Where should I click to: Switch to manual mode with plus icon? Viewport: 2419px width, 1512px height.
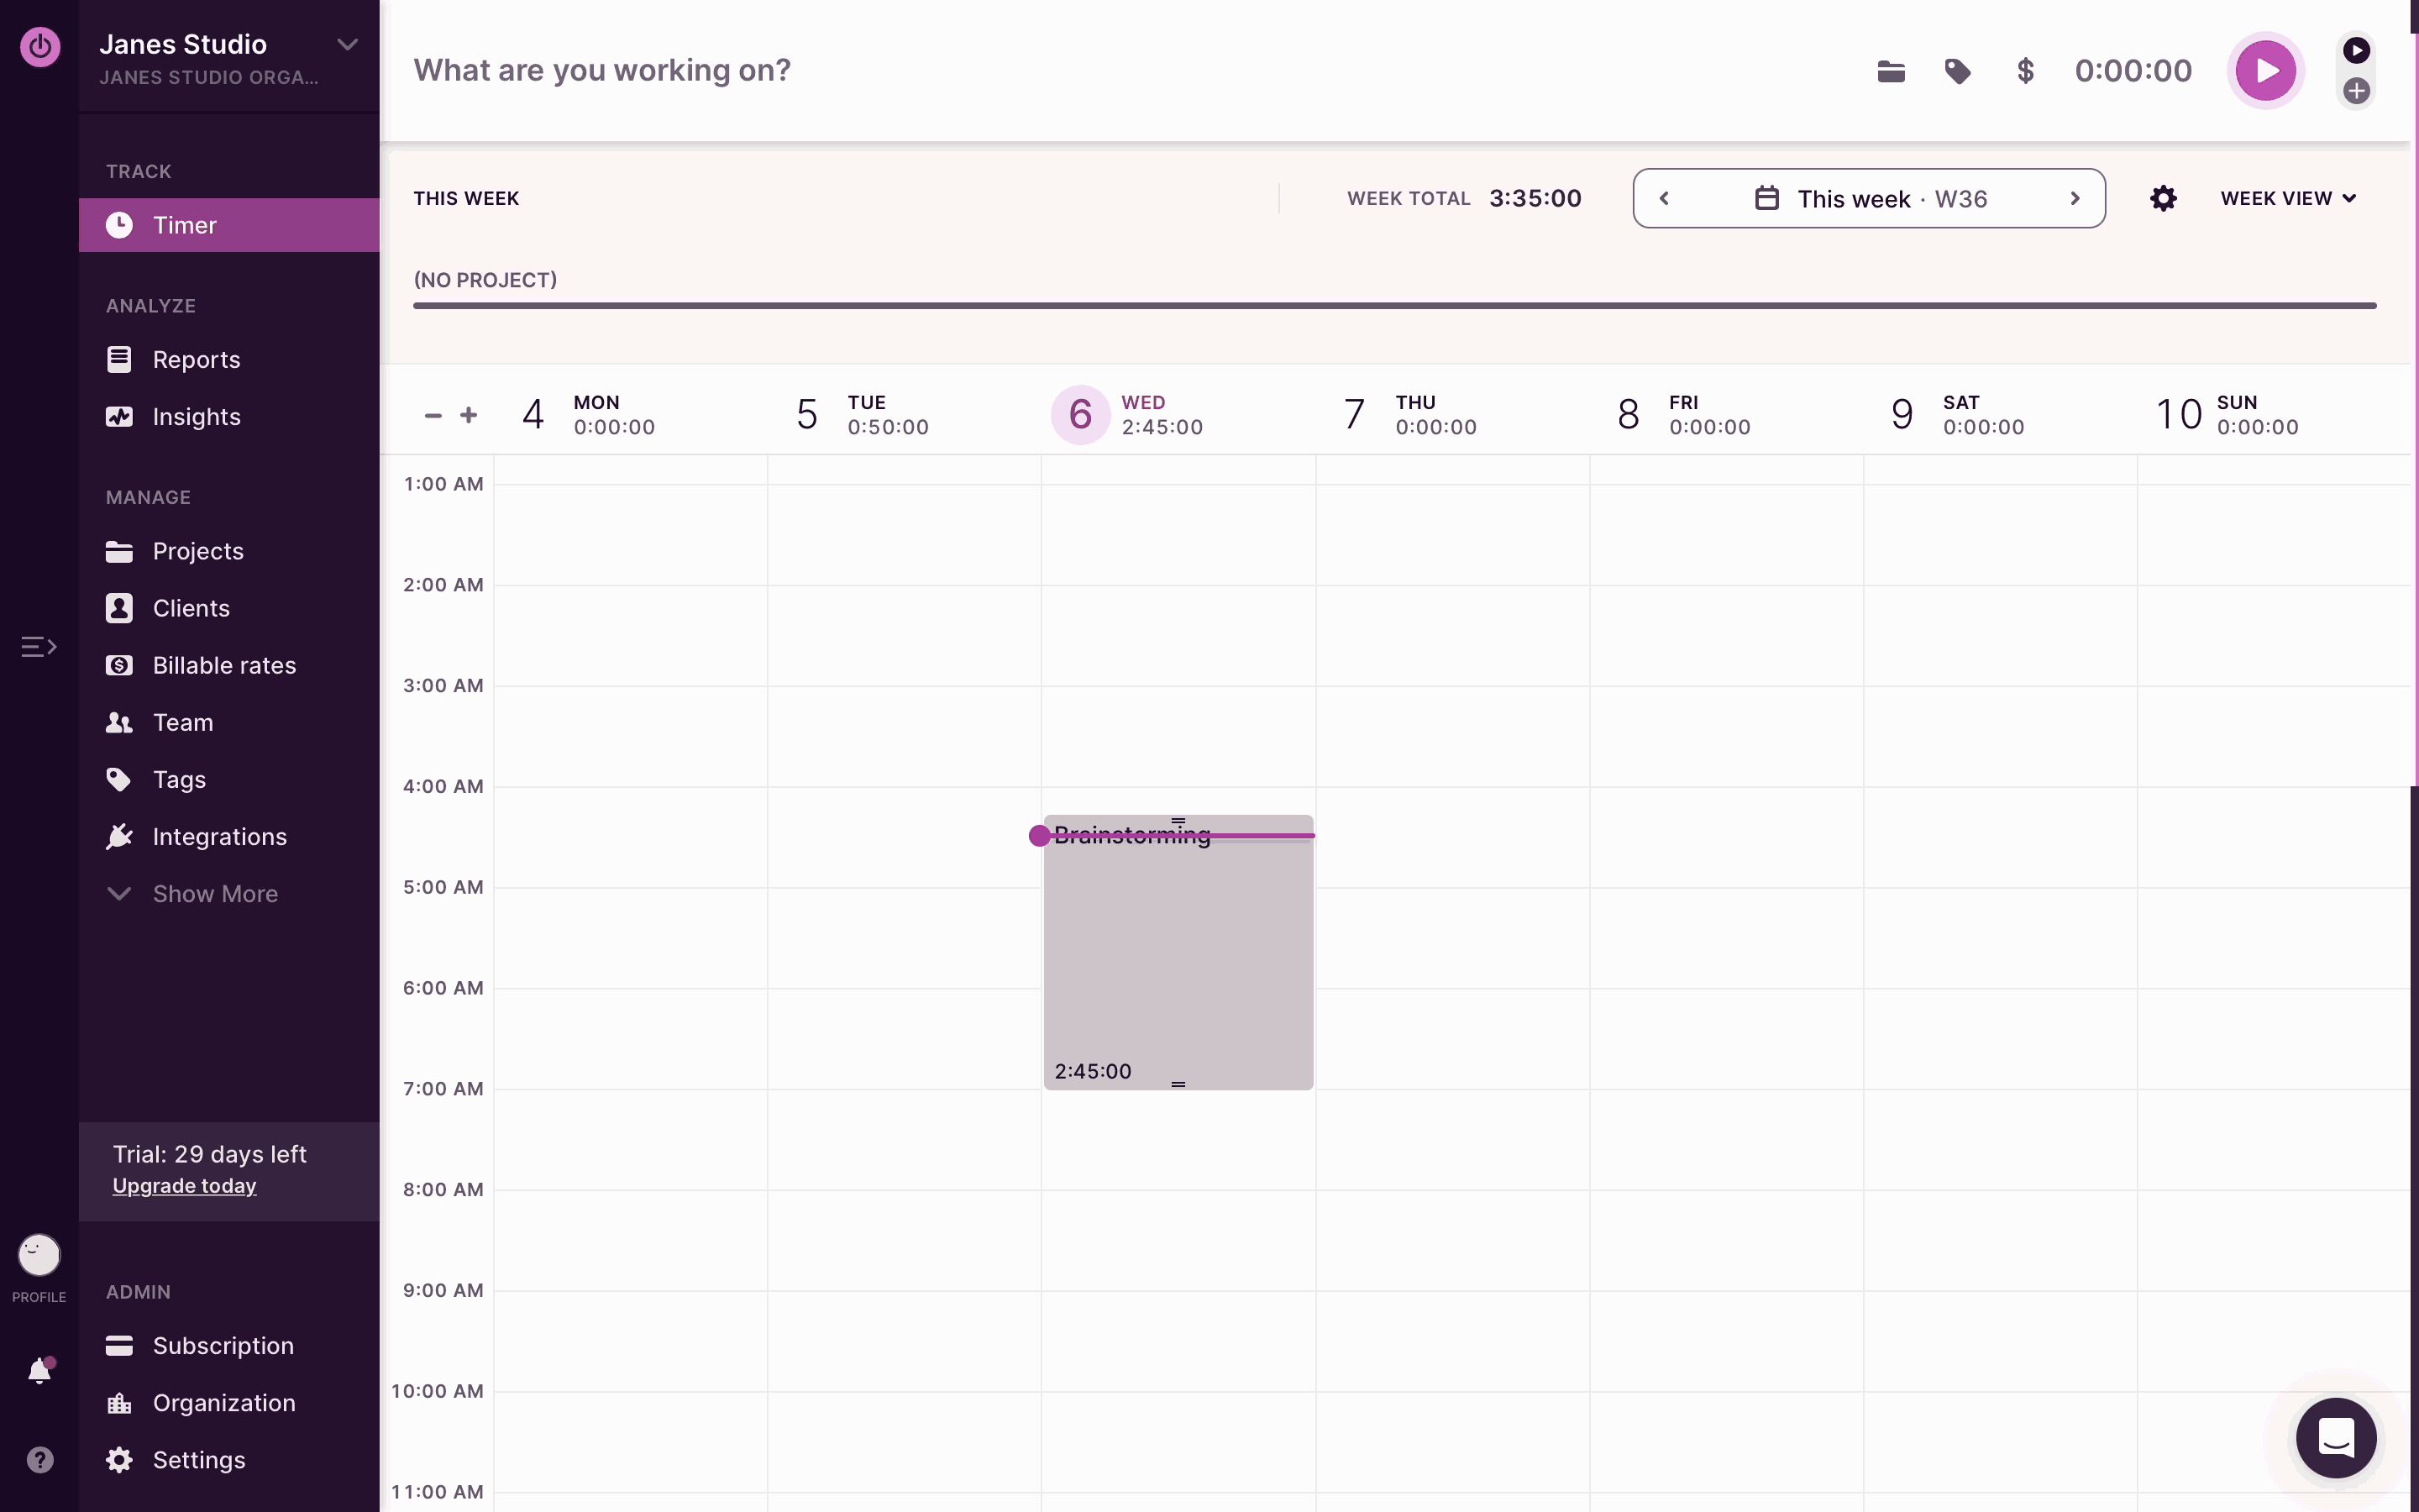click(2356, 91)
